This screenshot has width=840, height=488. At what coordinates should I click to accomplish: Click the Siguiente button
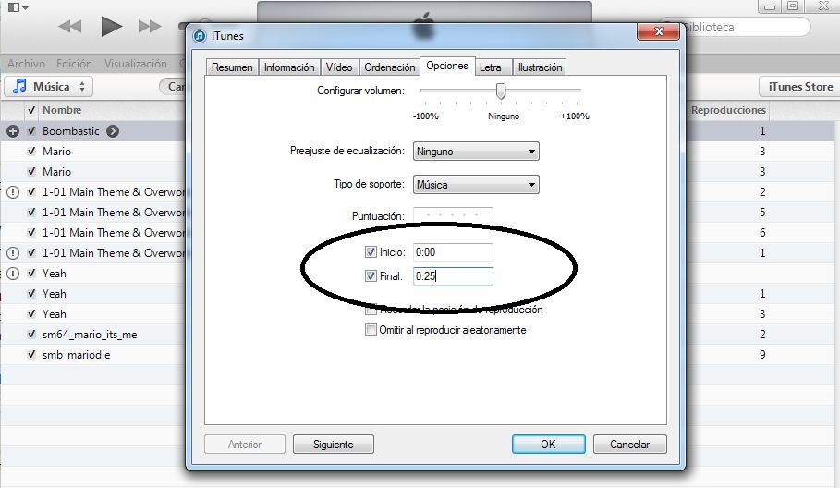(334, 444)
